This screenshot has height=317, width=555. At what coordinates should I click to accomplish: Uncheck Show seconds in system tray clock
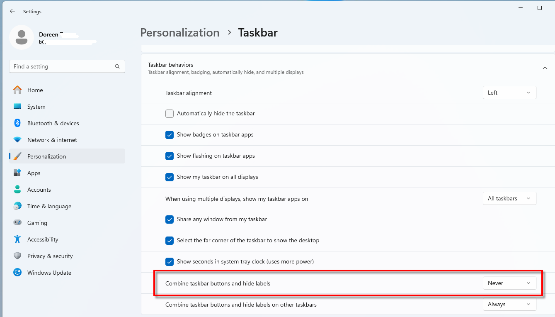tap(170, 261)
